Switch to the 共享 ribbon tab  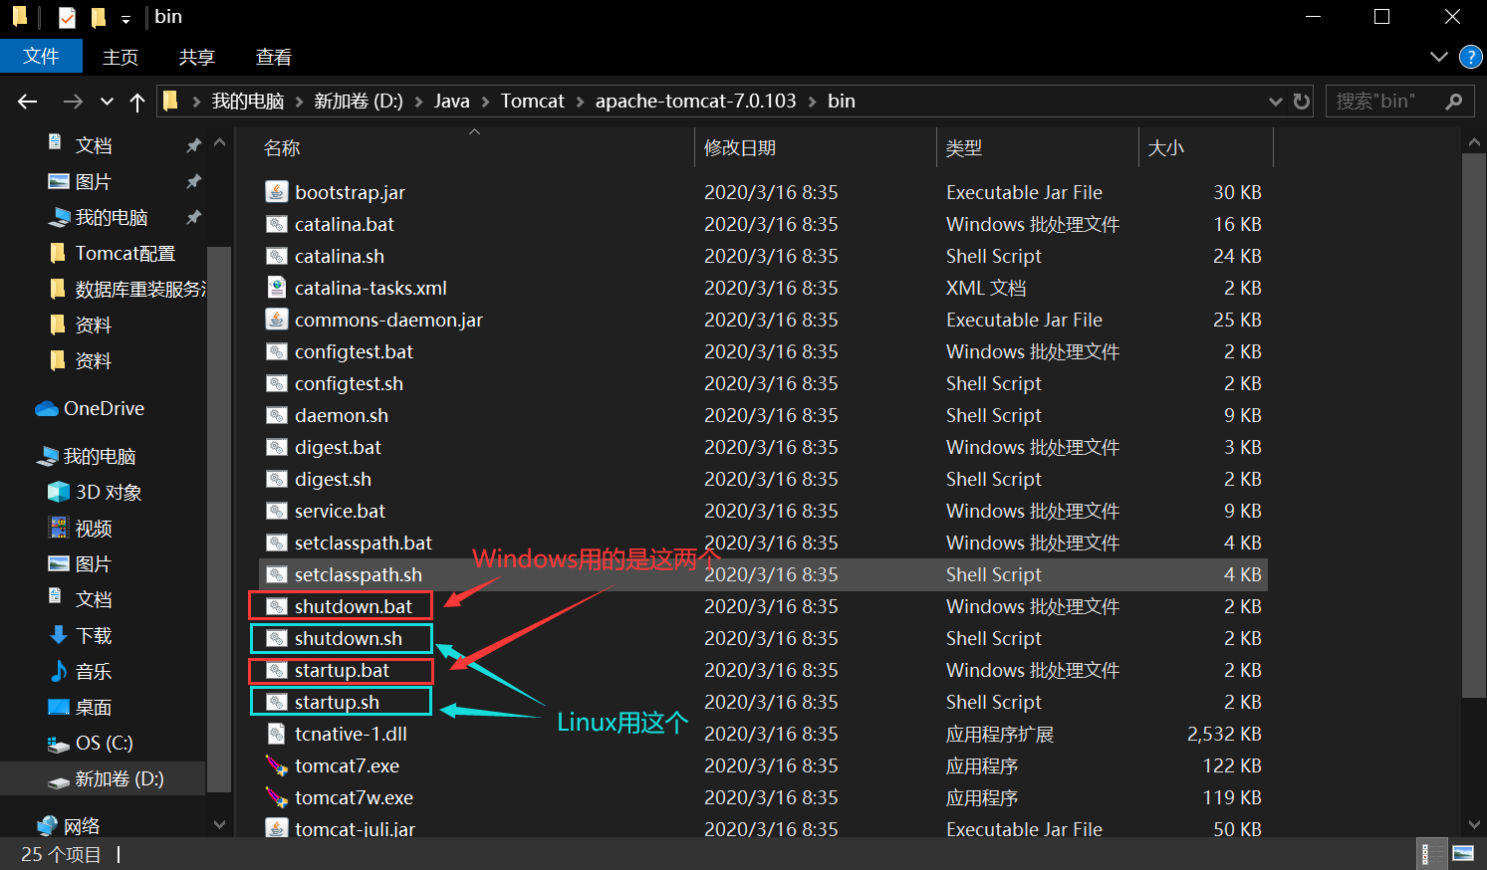coord(197,57)
